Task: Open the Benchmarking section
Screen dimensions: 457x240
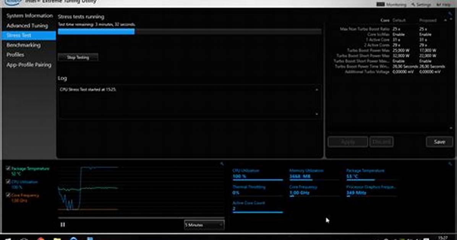Action: pos(23,45)
